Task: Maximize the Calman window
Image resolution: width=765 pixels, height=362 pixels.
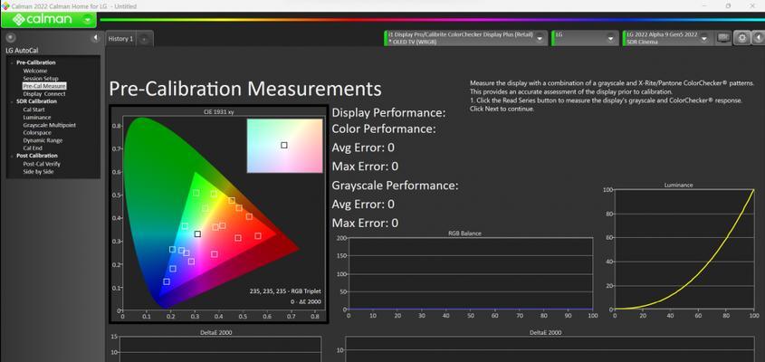Action: (x=729, y=5)
